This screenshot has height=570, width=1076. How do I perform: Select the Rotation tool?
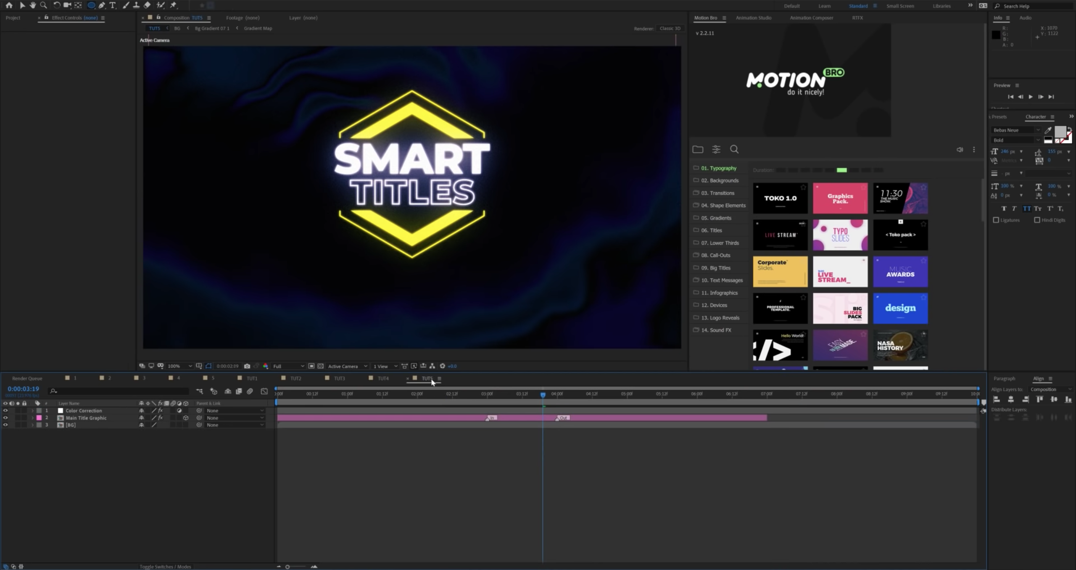tap(57, 5)
